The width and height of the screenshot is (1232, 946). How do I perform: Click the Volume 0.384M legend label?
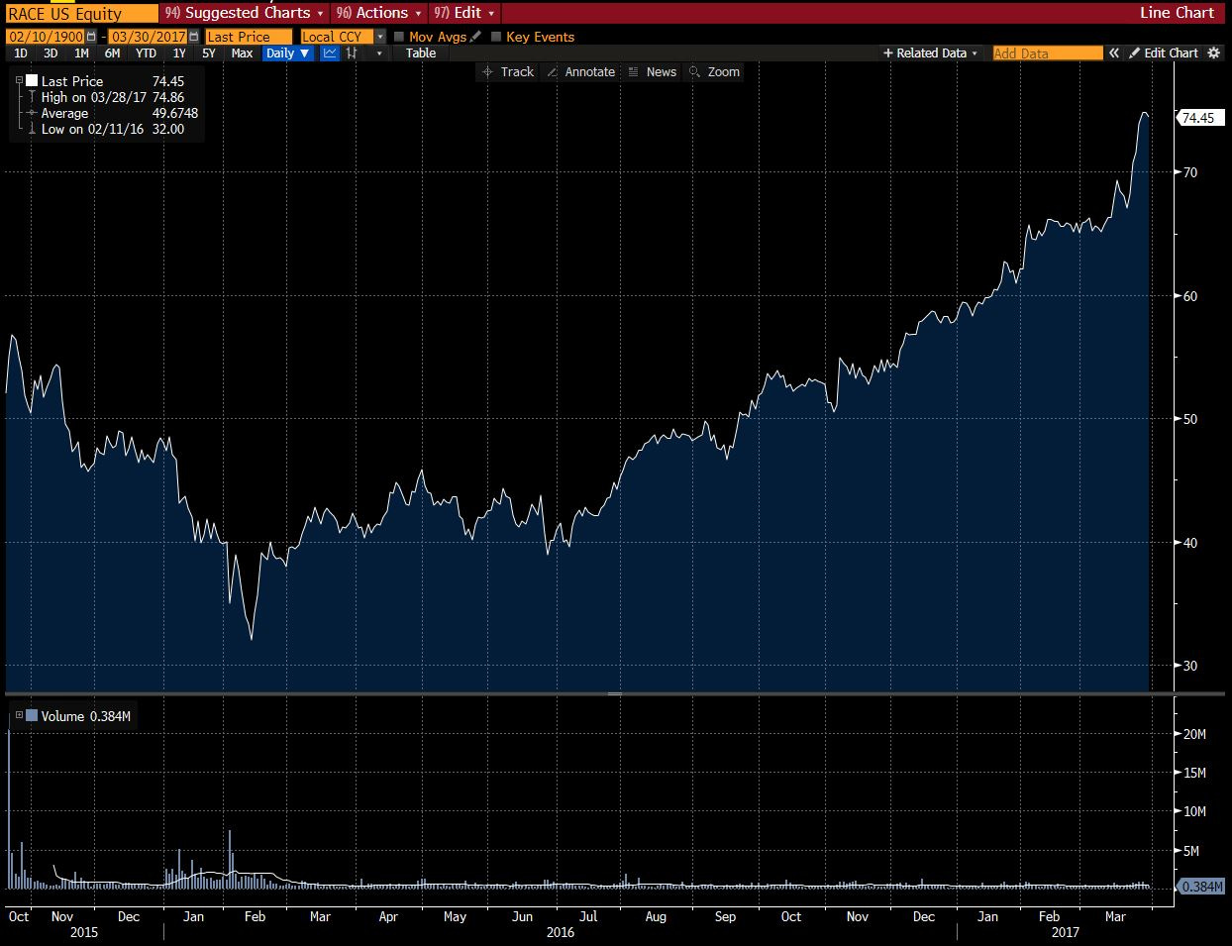pyautogui.click(x=85, y=715)
